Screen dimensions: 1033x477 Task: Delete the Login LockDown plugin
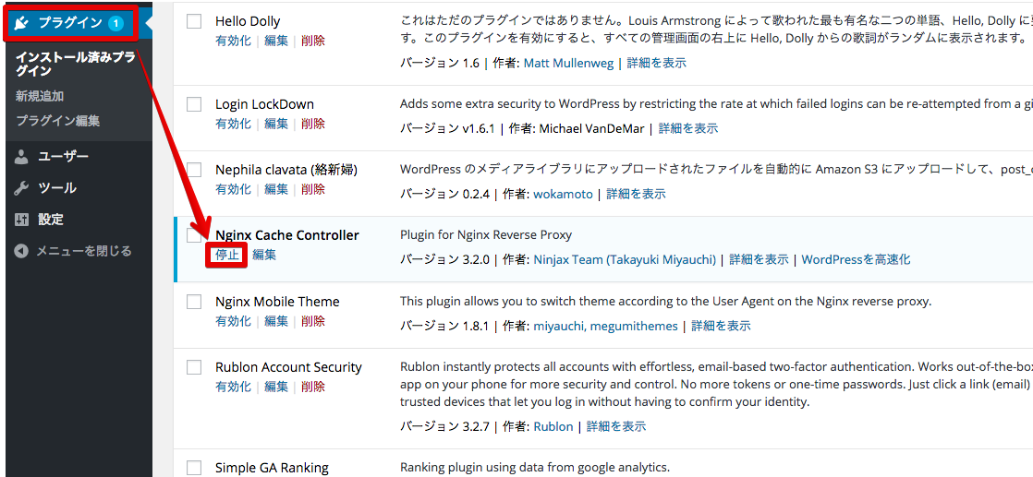pyautogui.click(x=313, y=124)
